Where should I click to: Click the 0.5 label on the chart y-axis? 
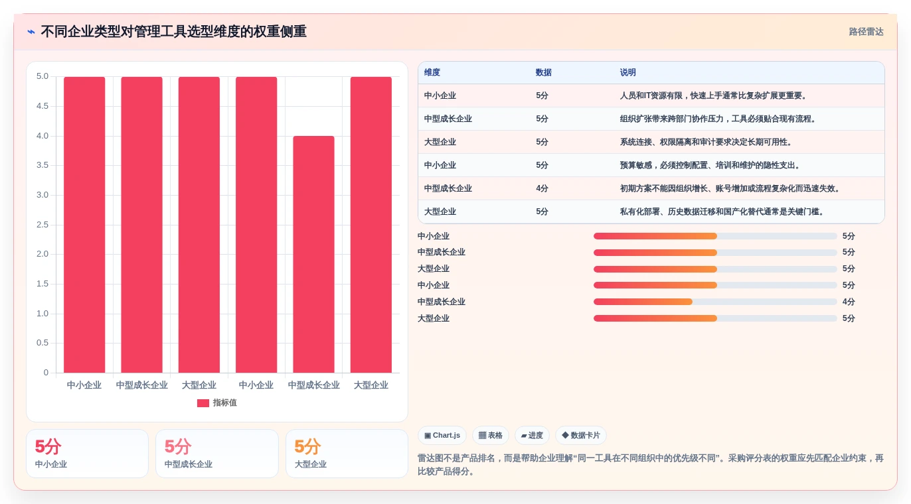click(x=42, y=343)
